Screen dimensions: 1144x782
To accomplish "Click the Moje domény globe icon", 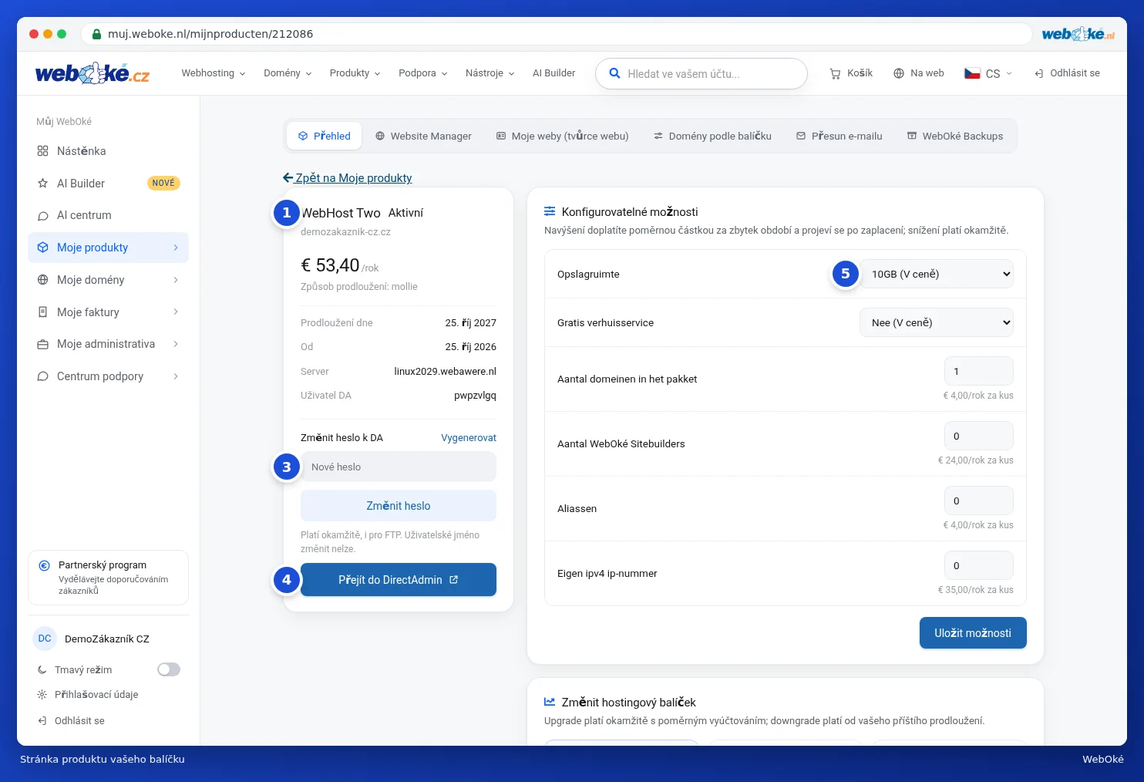I will 43,280.
